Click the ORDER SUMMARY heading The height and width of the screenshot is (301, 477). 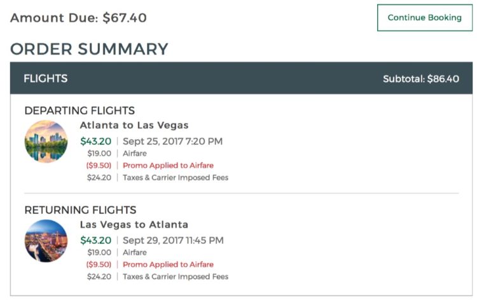[x=89, y=49]
